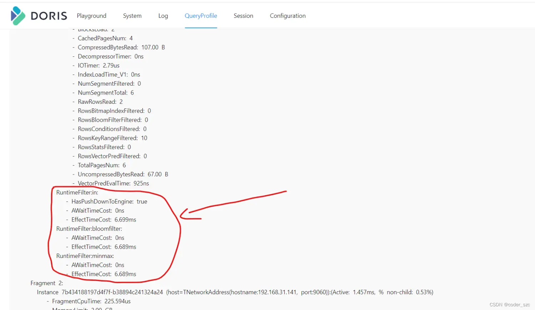Click the RowsKeyRangeFiltered: 10 entry
535x310 pixels.
click(112, 138)
